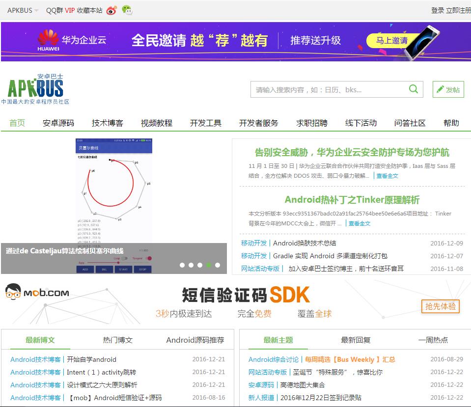The image size is (471, 407).
Task: Open 求职招聘 navigation item
Action: click(312, 123)
